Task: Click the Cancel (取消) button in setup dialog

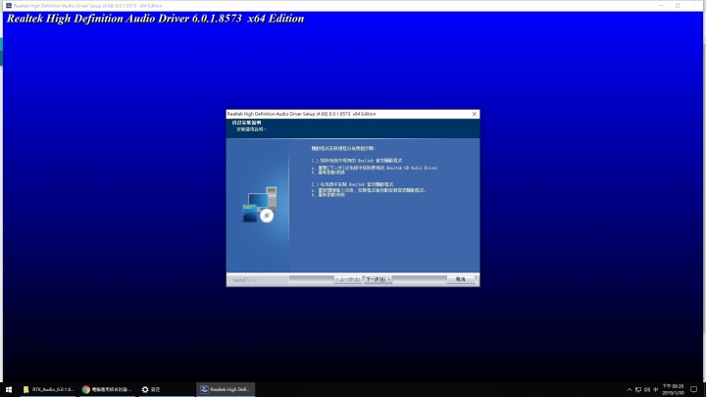Action: (461, 279)
